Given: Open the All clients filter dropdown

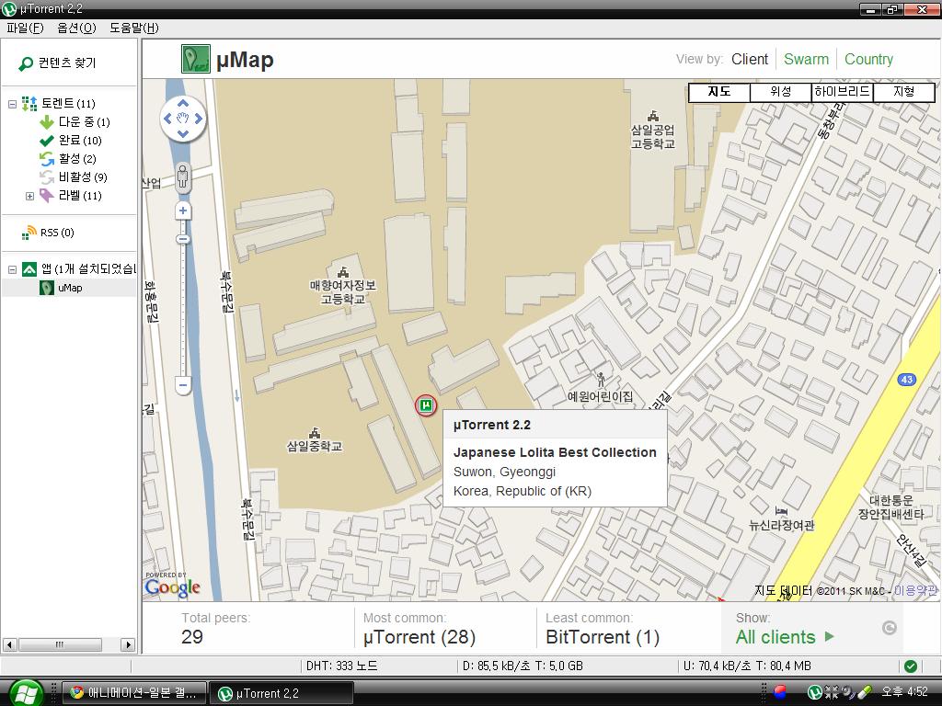Looking at the screenshot, I should point(785,637).
